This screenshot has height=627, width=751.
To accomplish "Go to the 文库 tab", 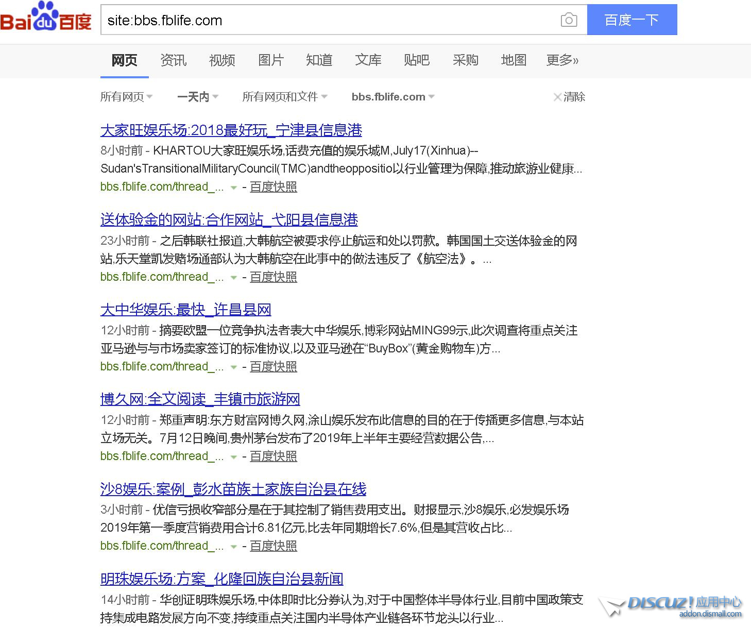I will pyautogui.click(x=368, y=60).
